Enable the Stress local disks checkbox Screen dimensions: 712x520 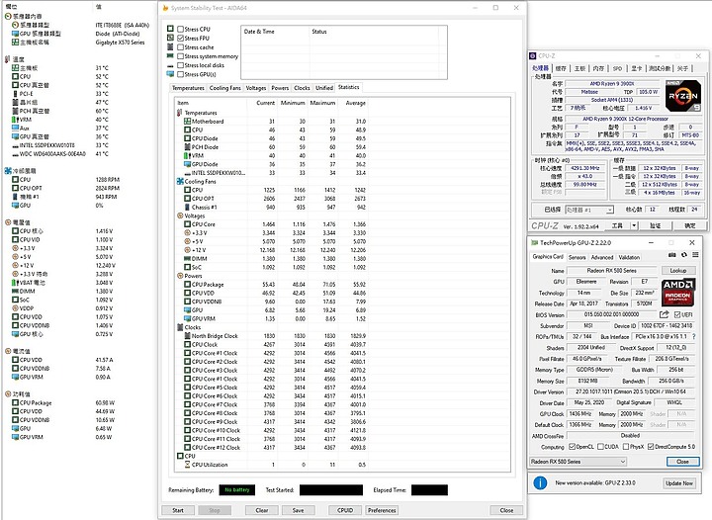(x=180, y=65)
